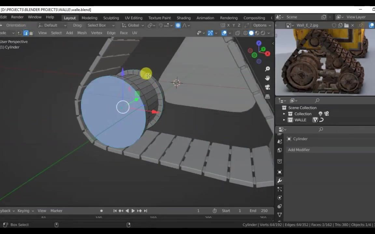375x234 pixels.
Task: Click the rendered solid sphere shading swatch
Action: pos(251,33)
